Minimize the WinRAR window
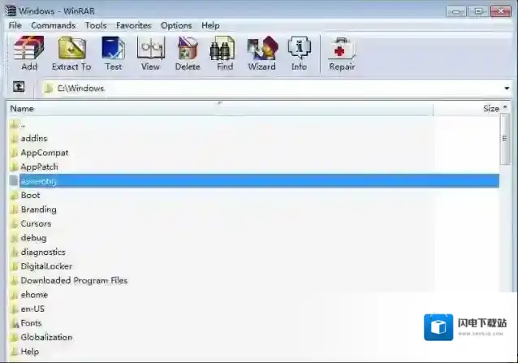518x363 pixels. pyautogui.click(x=456, y=11)
